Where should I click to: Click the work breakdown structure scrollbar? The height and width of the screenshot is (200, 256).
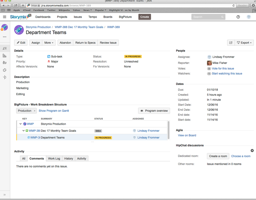(169, 130)
